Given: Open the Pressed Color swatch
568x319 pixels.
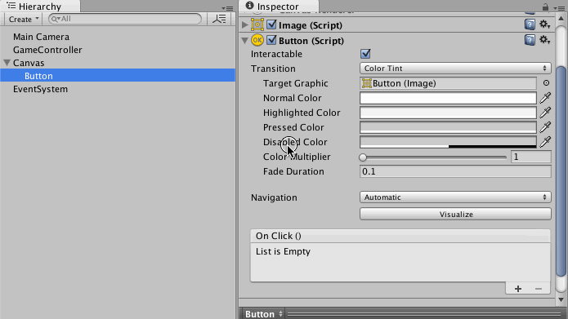Looking at the screenshot, I should pos(448,127).
